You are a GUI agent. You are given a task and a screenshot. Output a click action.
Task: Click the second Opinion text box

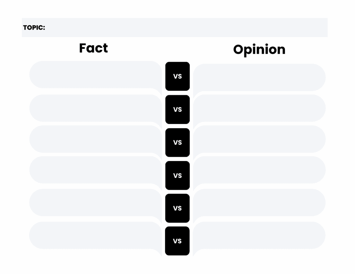click(259, 108)
